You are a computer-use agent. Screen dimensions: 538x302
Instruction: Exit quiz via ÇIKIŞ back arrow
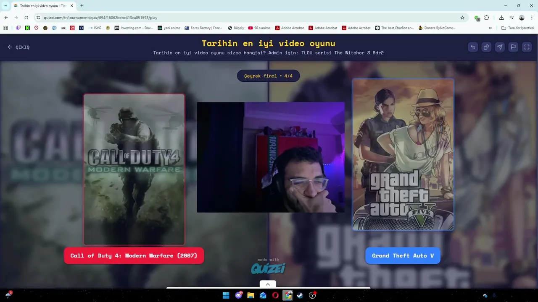point(18,47)
